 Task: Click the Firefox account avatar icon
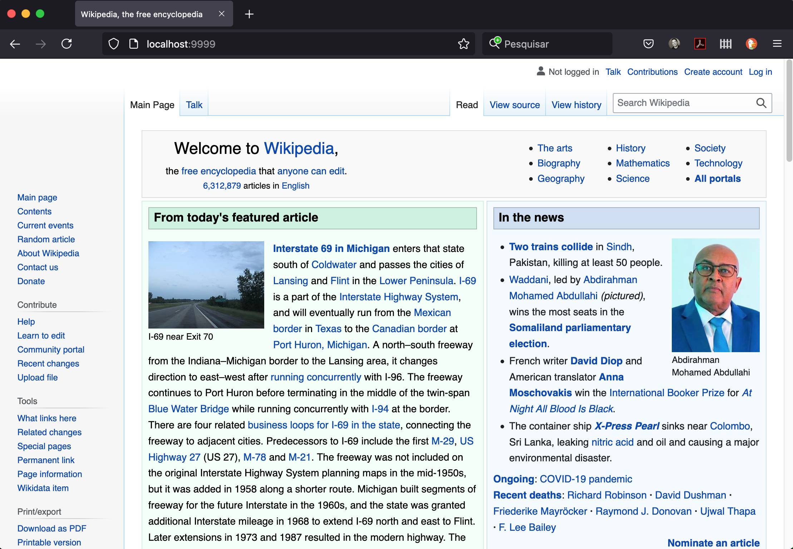click(x=674, y=44)
